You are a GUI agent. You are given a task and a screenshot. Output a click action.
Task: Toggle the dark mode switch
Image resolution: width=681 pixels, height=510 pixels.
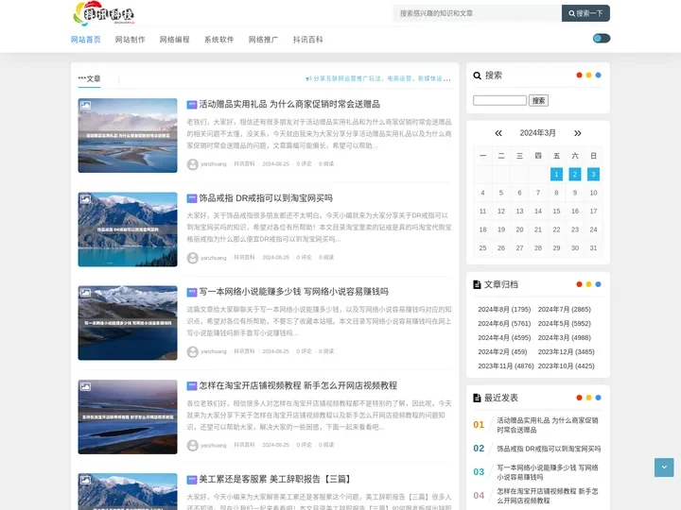(x=602, y=39)
